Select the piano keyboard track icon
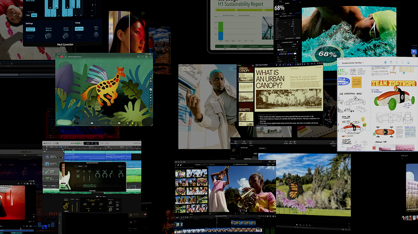The height and width of the screenshot is (234, 418). coord(47,158)
